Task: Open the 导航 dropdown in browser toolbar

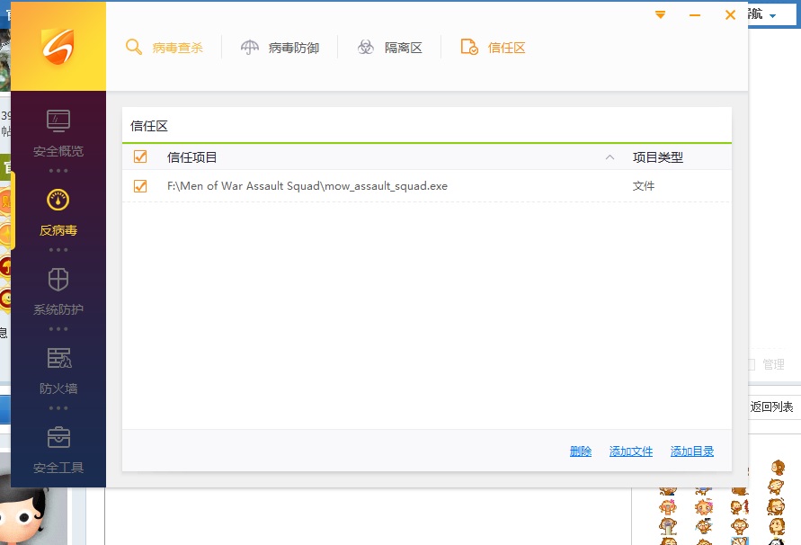Action: pyautogui.click(x=771, y=15)
